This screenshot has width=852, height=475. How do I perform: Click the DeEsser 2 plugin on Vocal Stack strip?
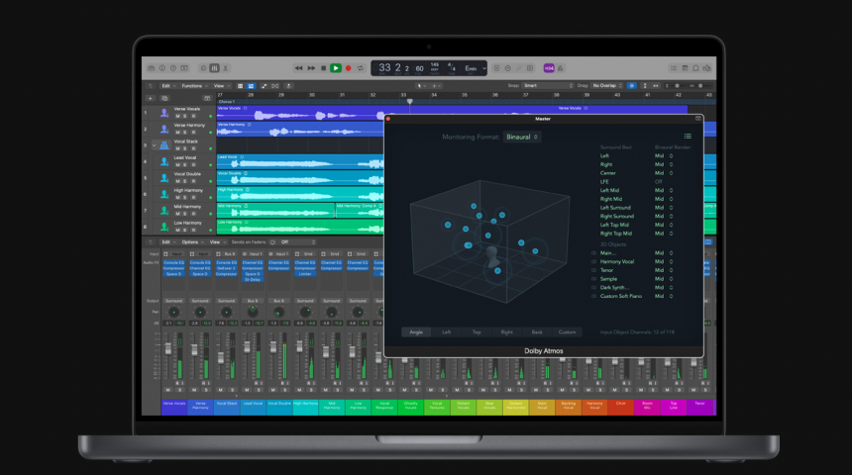coord(226,268)
